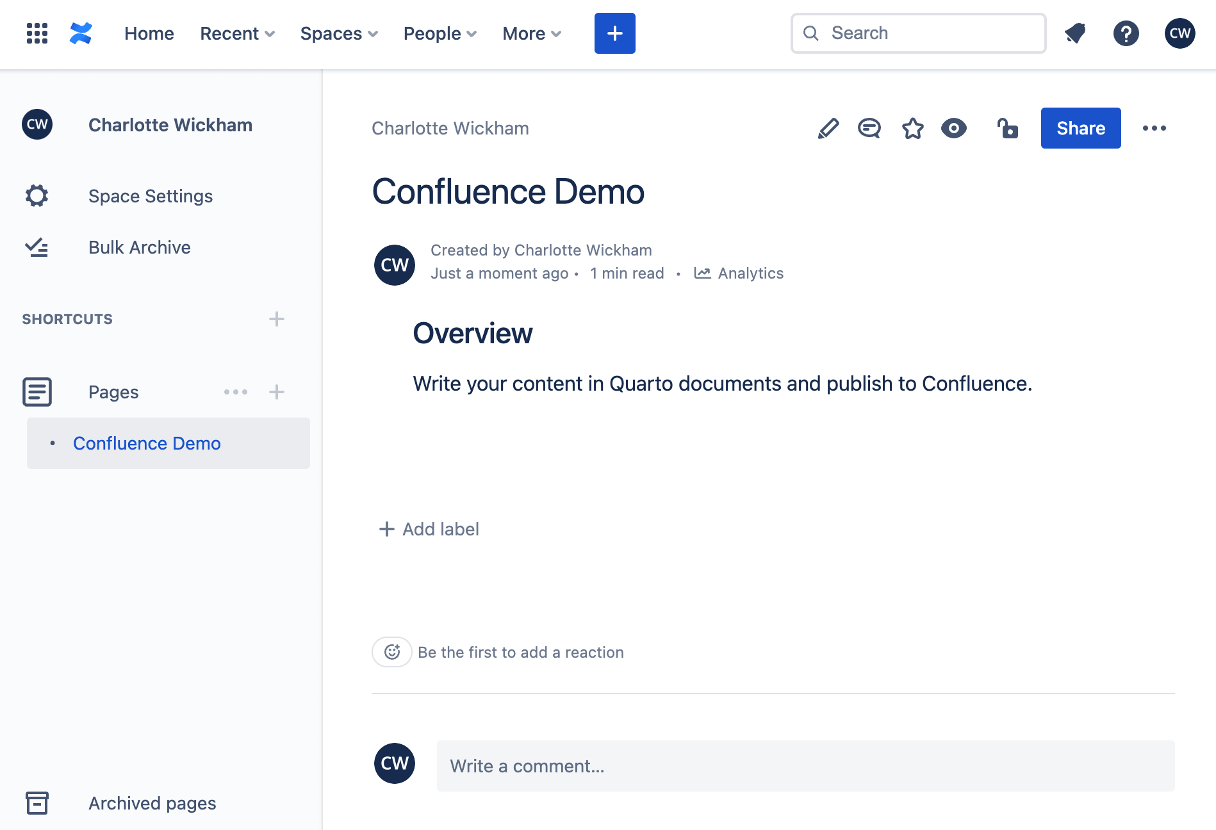1216x830 pixels.
Task: Open the Spaces dropdown
Action: pos(338,33)
